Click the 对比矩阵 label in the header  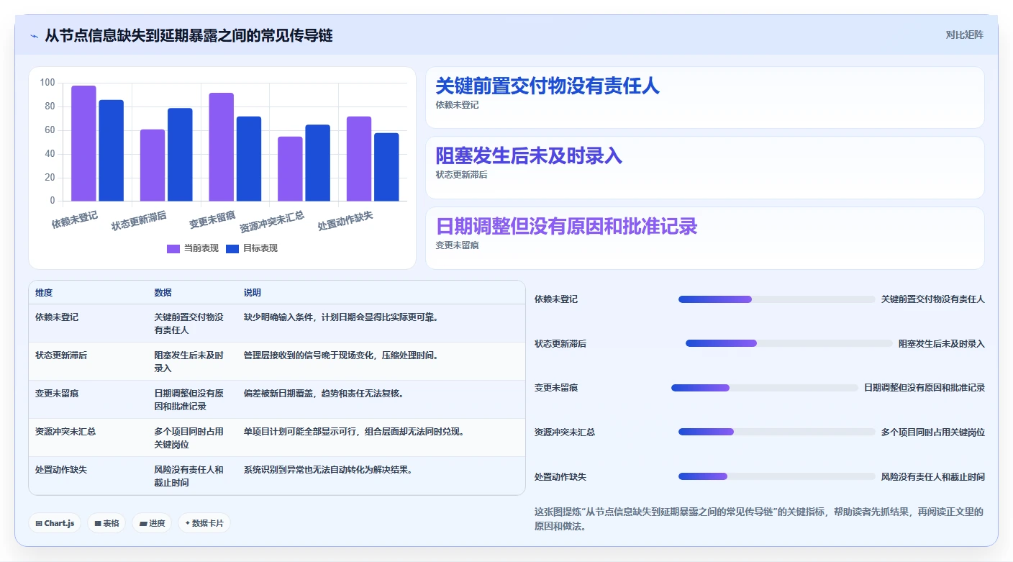click(x=964, y=35)
